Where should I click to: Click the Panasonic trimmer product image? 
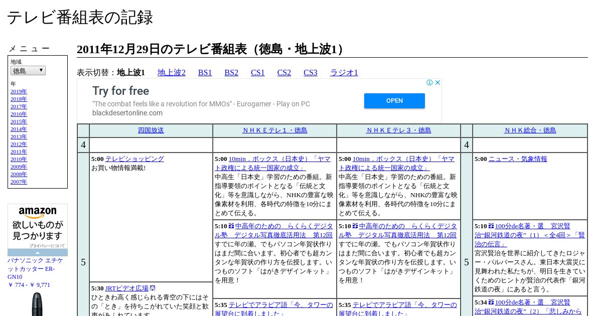[37, 303]
